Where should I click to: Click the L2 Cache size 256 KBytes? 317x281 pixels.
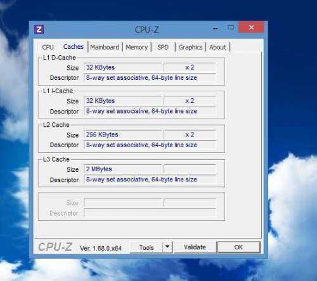point(123,134)
